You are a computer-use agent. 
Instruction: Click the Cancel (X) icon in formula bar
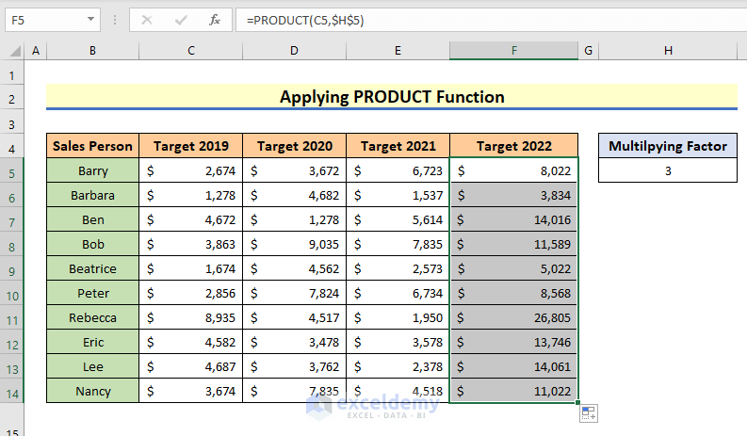147,20
